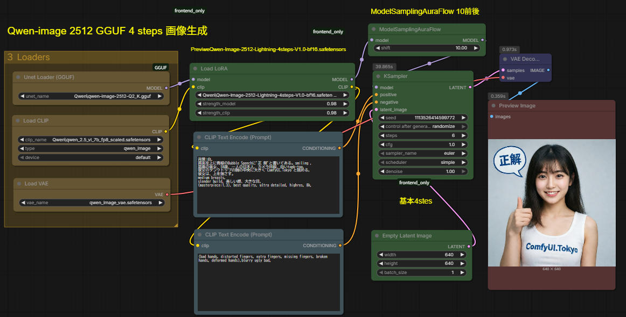The image size is (626, 317).
Task: Open the sampler_name euler dropdown
Action: [x=423, y=153]
